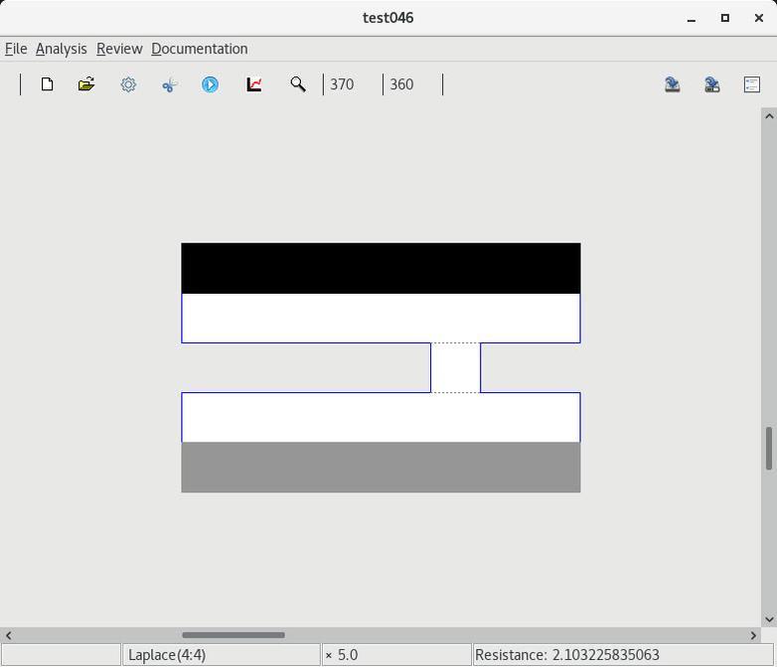
Task: Open the settings gear icon
Action: click(x=128, y=84)
